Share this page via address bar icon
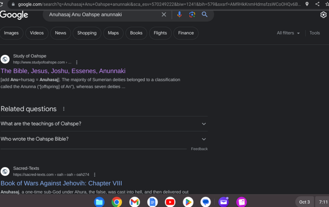This screenshot has height=207, width=329. [x=317, y=4]
